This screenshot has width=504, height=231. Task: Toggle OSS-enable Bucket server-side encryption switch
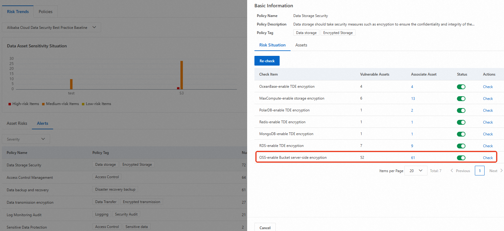point(461,158)
